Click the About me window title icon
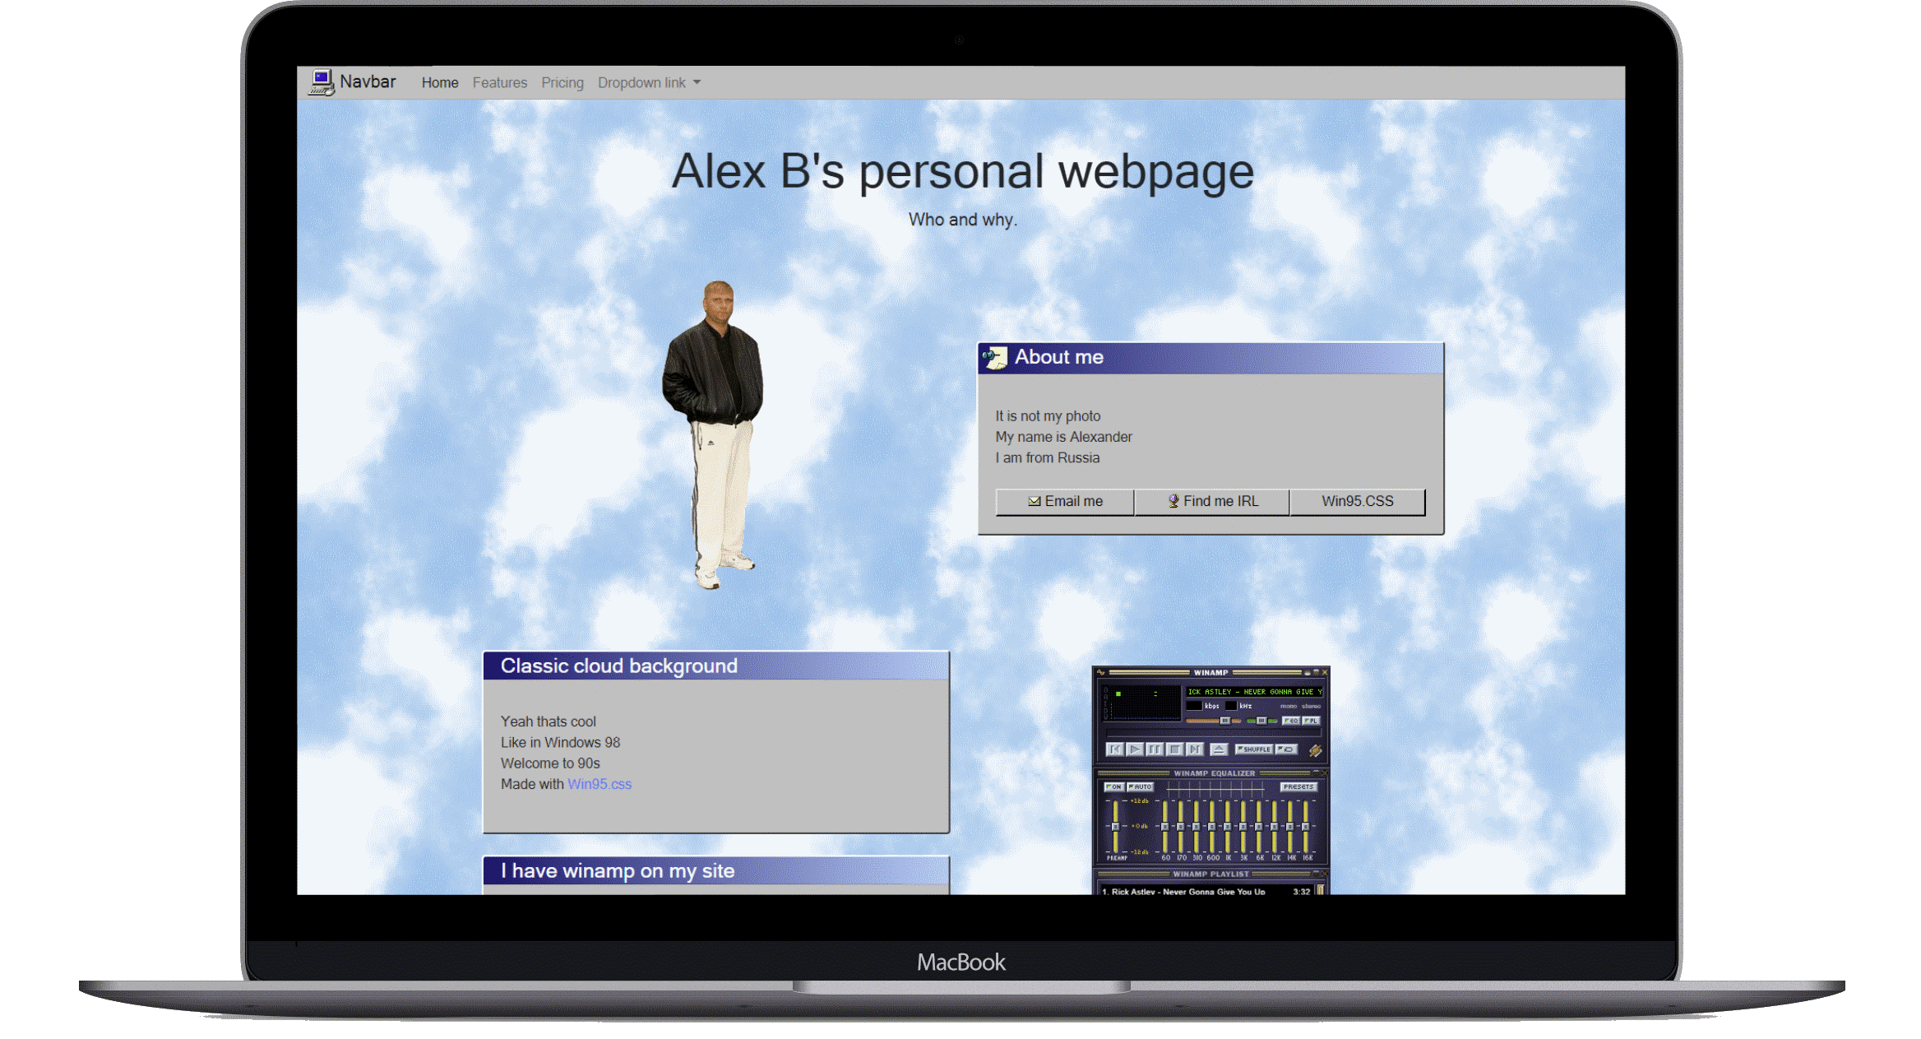This screenshot has height=1039, width=1921. point(995,357)
